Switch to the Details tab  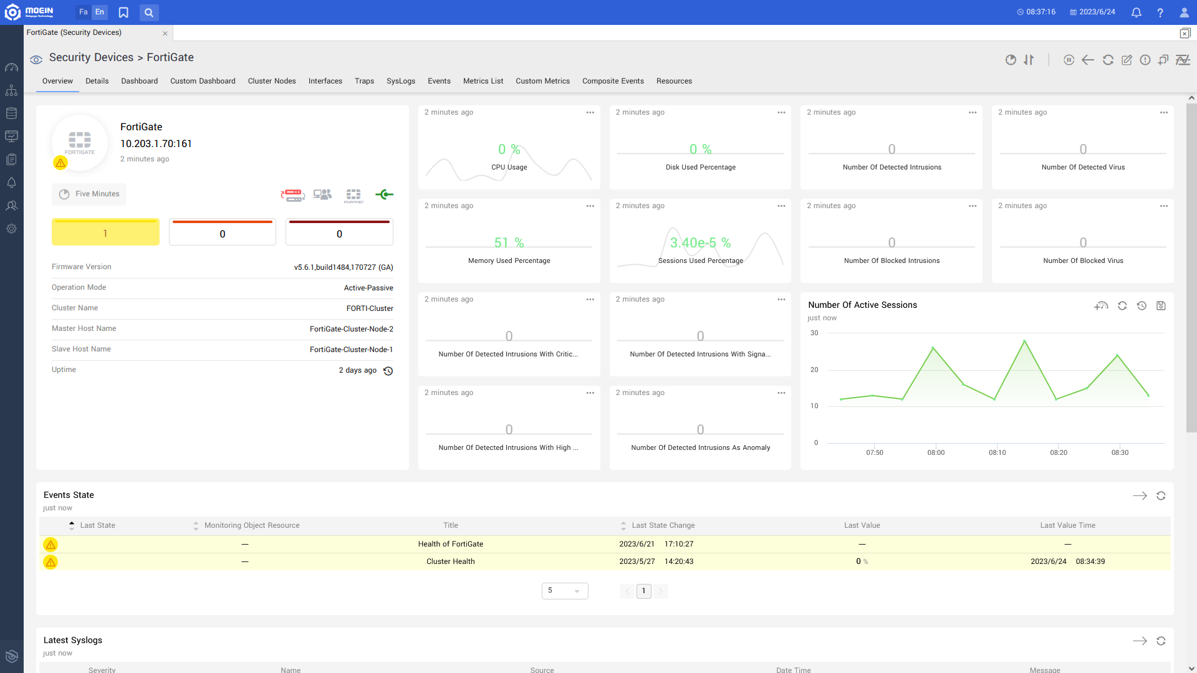coord(97,82)
